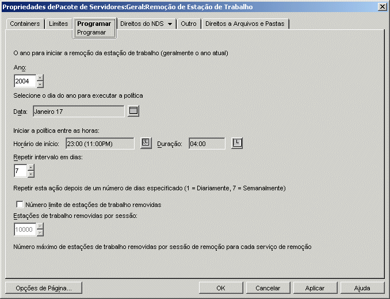Increase workstations removed per session
The height and width of the screenshot is (299, 390).
pyautogui.click(x=40, y=226)
